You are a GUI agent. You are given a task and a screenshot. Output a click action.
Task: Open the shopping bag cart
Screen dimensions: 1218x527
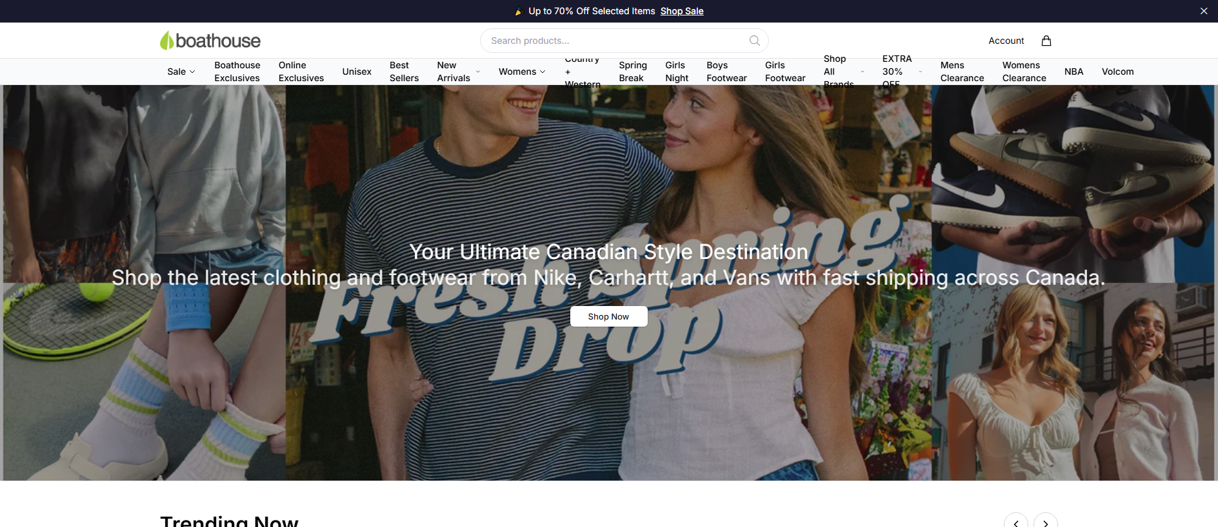tap(1046, 41)
